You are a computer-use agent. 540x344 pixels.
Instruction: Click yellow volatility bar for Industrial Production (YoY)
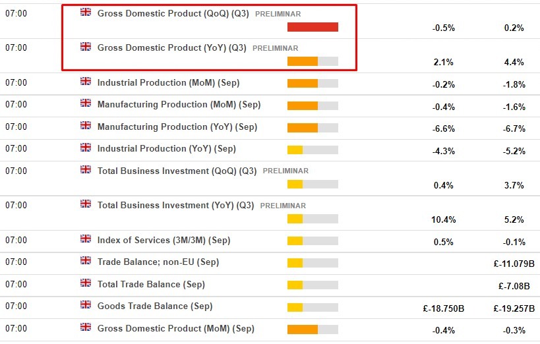[313, 150]
